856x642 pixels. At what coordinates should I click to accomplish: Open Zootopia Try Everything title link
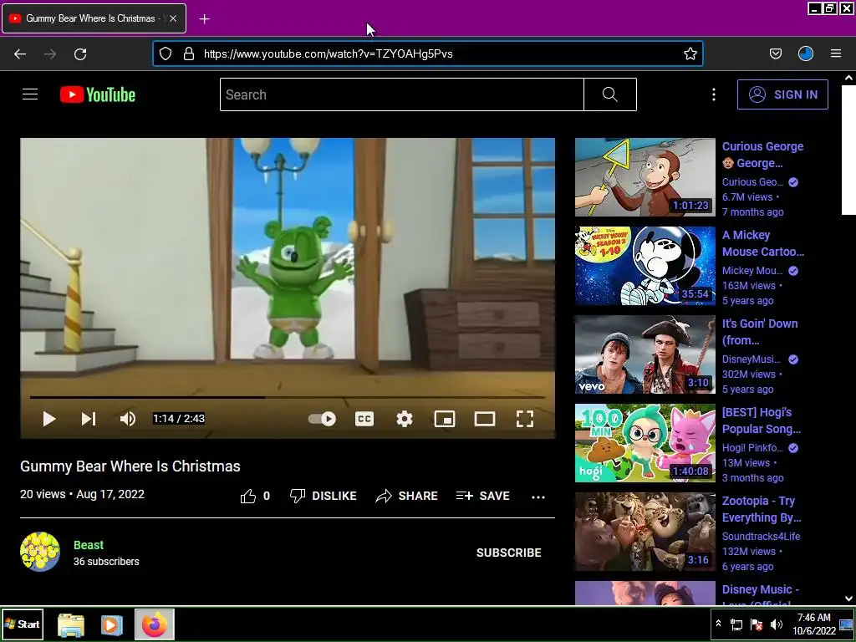point(762,509)
